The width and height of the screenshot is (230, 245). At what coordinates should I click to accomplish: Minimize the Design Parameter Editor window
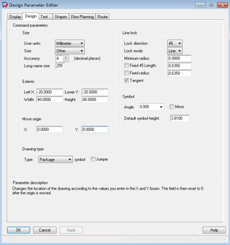pos(200,5)
